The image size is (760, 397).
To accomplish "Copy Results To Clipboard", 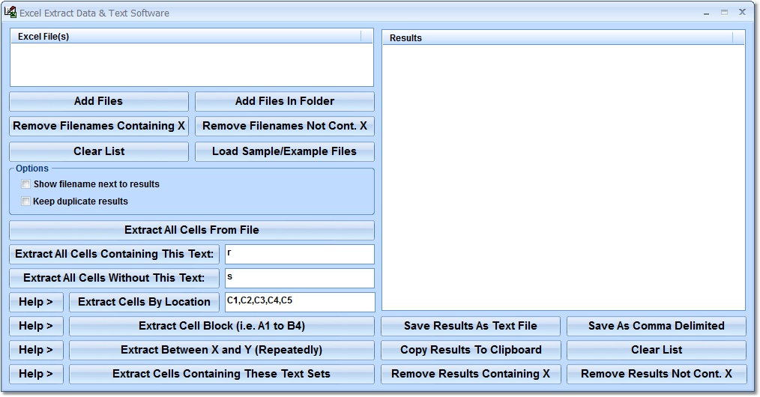I will point(471,350).
